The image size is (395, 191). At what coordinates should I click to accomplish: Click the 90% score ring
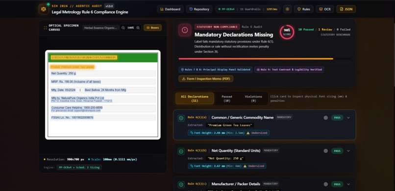click(287, 32)
